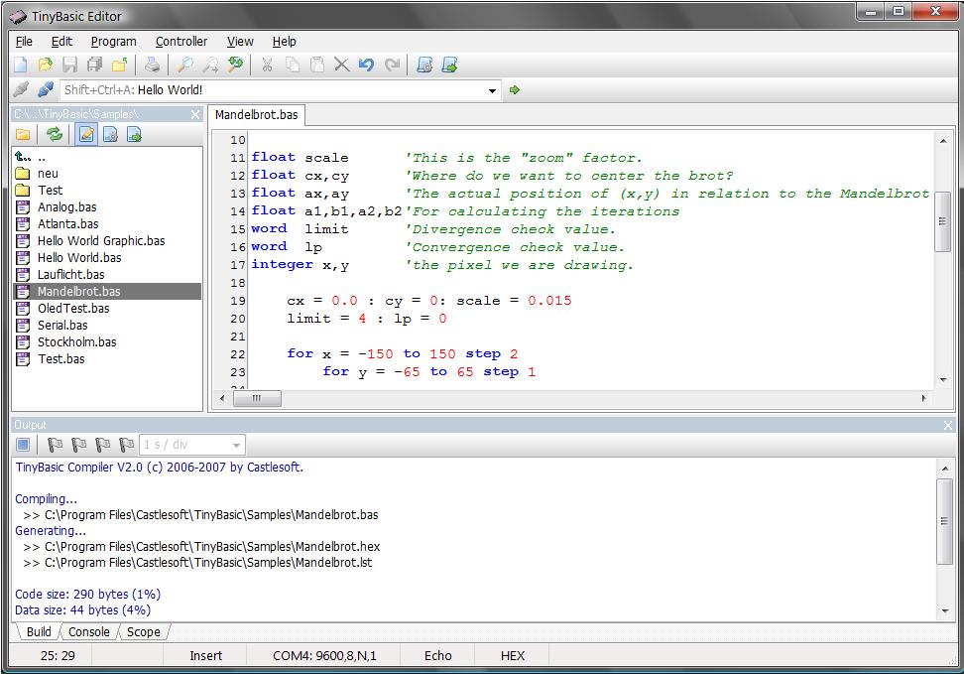Open the Hello World command dropdown
This screenshot has height=674, width=964.
click(x=493, y=90)
